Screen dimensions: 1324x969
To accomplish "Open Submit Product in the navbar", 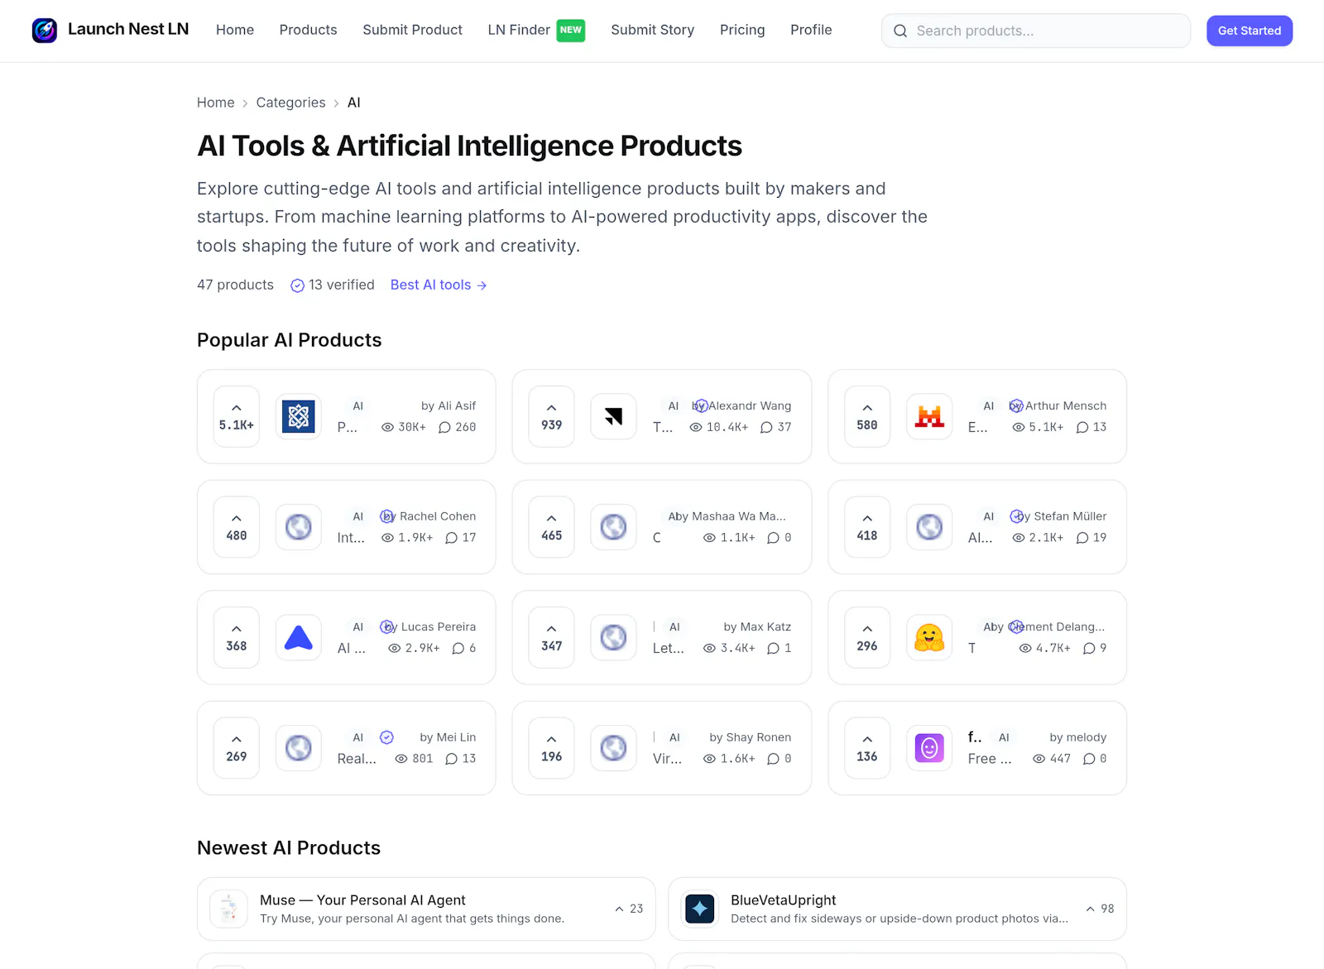I will (412, 30).
